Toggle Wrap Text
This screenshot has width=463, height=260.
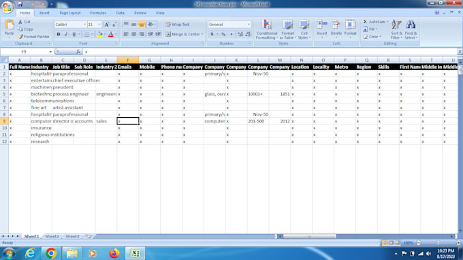click(178, 25)
